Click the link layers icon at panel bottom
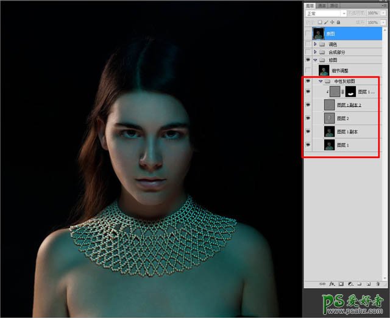Viewport: 390px width, 318px height. click(x=322, y=284)
